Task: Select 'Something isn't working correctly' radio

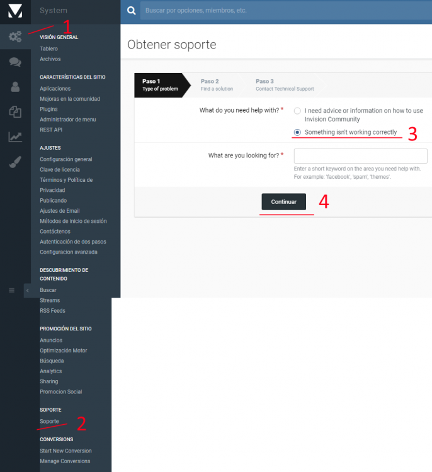Action: click(297, 132)
